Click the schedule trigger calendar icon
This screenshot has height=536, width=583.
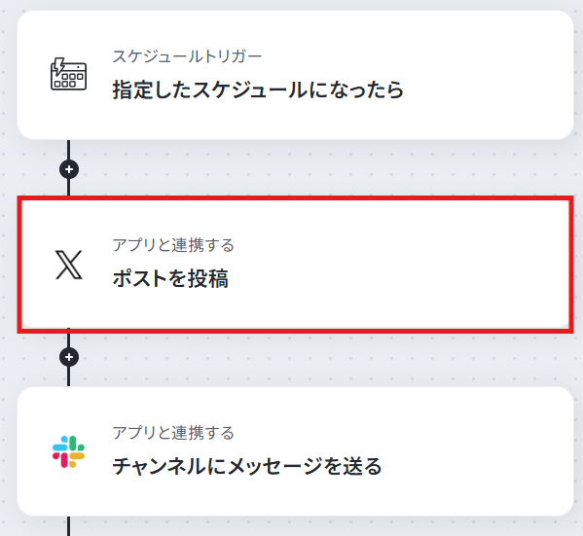tap(68, 74)
